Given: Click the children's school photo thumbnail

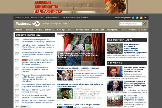Looking at the screenshot, I should (65, 75).
